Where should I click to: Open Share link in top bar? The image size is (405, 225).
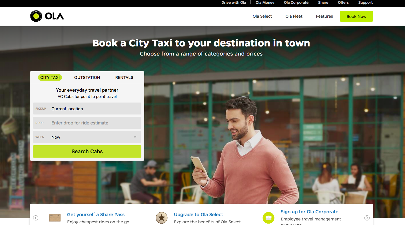(x=323, y=3)
